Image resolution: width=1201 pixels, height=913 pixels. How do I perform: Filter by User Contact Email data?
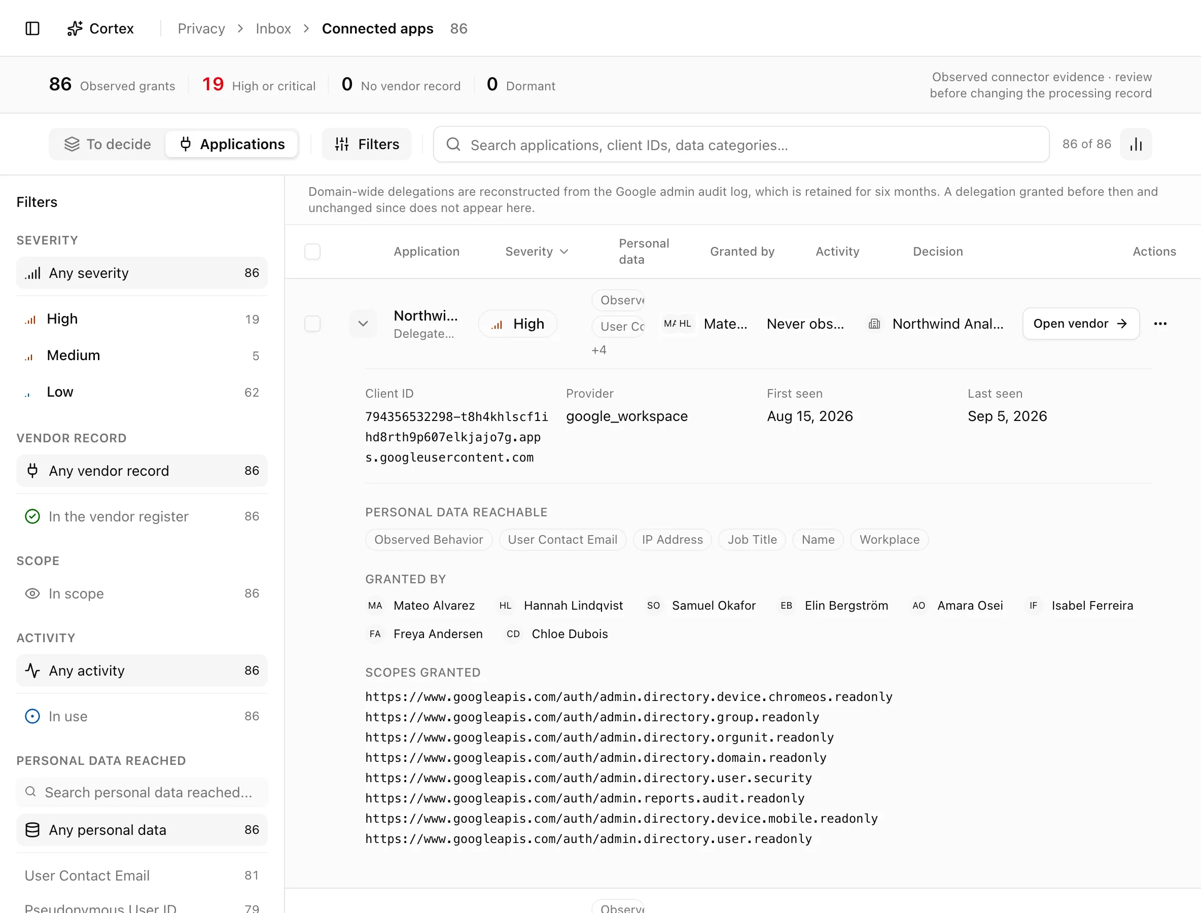[x=142, y=875]
